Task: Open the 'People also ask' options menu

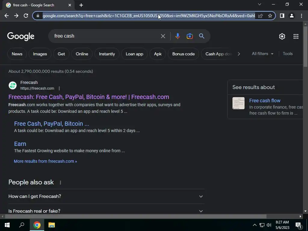Action: (60, 183)
